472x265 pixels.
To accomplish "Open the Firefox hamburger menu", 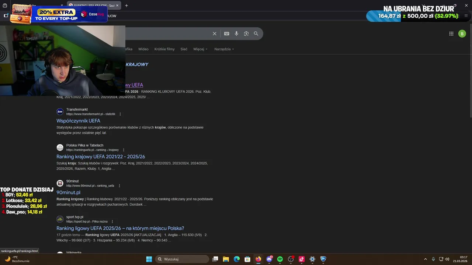I will 466,16.
